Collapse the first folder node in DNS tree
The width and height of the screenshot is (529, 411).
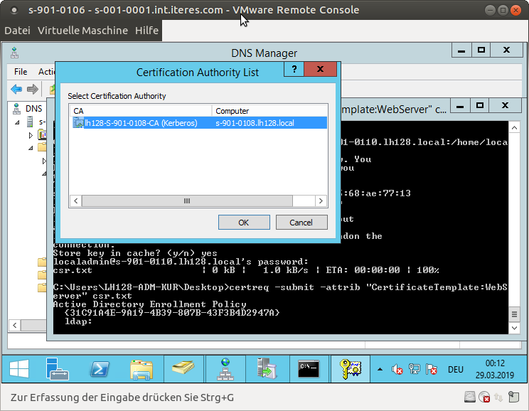(31, 148)
